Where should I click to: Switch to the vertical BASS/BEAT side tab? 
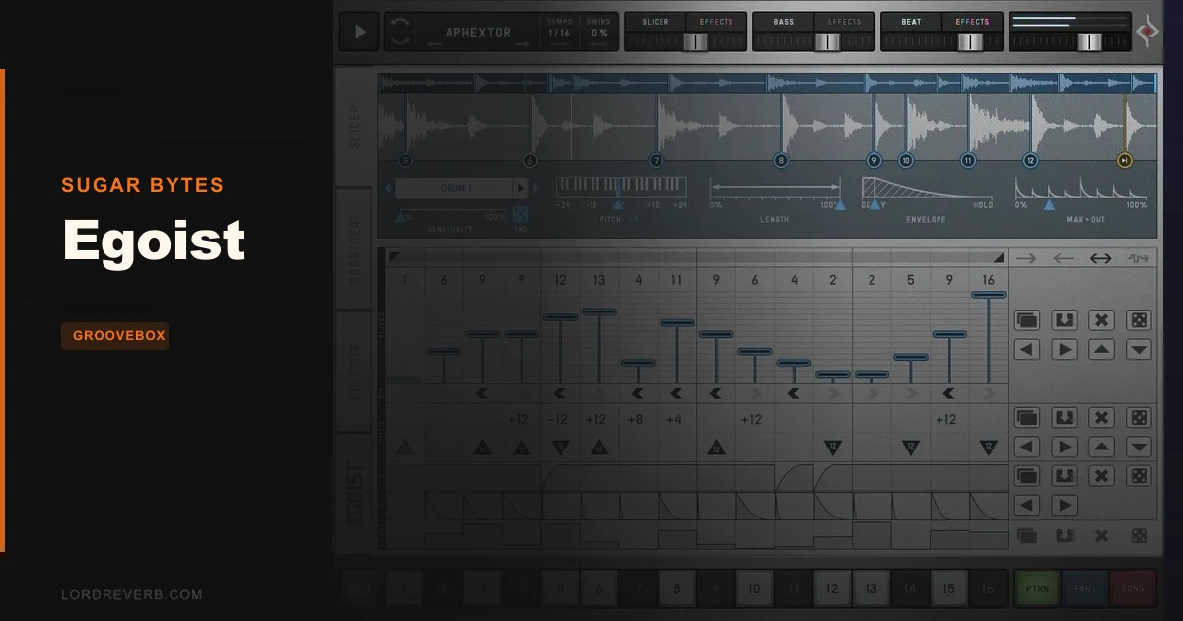click(355, 250)
